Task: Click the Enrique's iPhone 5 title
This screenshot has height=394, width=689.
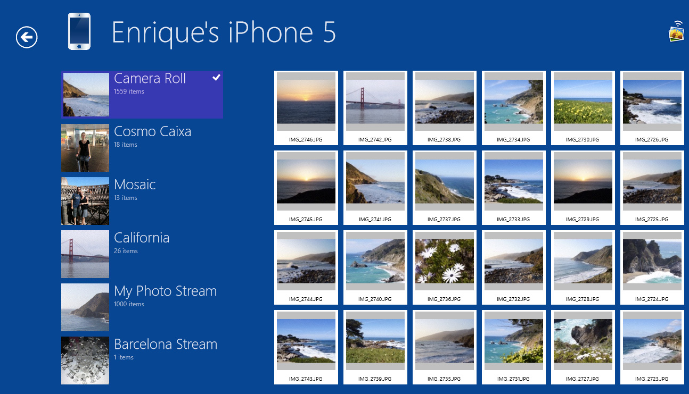Action: point(224,33)
